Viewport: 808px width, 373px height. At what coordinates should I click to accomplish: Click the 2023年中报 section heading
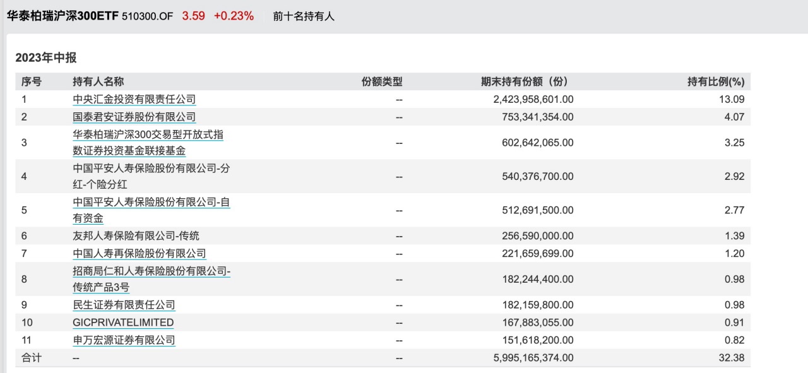(x=46, y=57)
